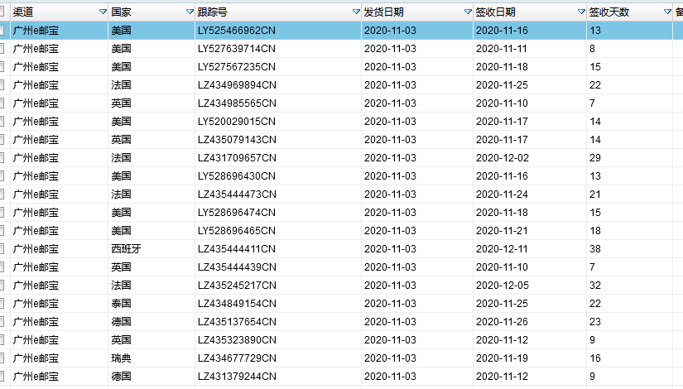Toggle the checkbox for row LZ434677729CN

(x=3, y=358)
